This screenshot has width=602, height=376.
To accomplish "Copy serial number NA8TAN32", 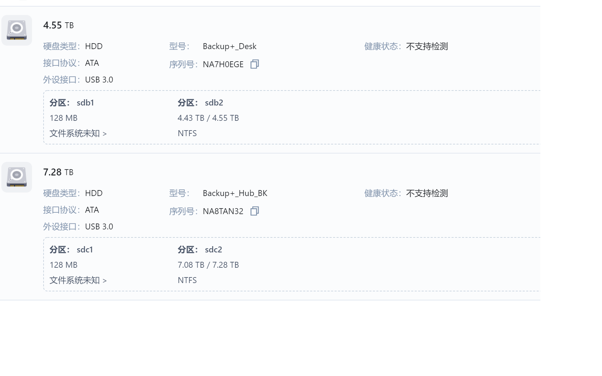I will tap(255, 211).
